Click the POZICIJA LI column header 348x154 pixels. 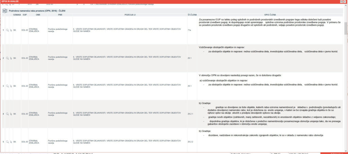129,15
